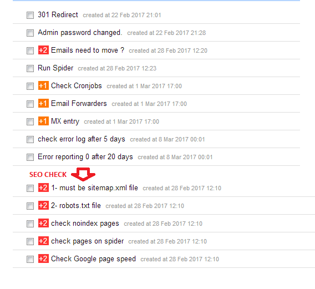The width and height of the screenshot is (315, 289).
Task: Click the +2 badge on Emails need to move
Action: 43,50
